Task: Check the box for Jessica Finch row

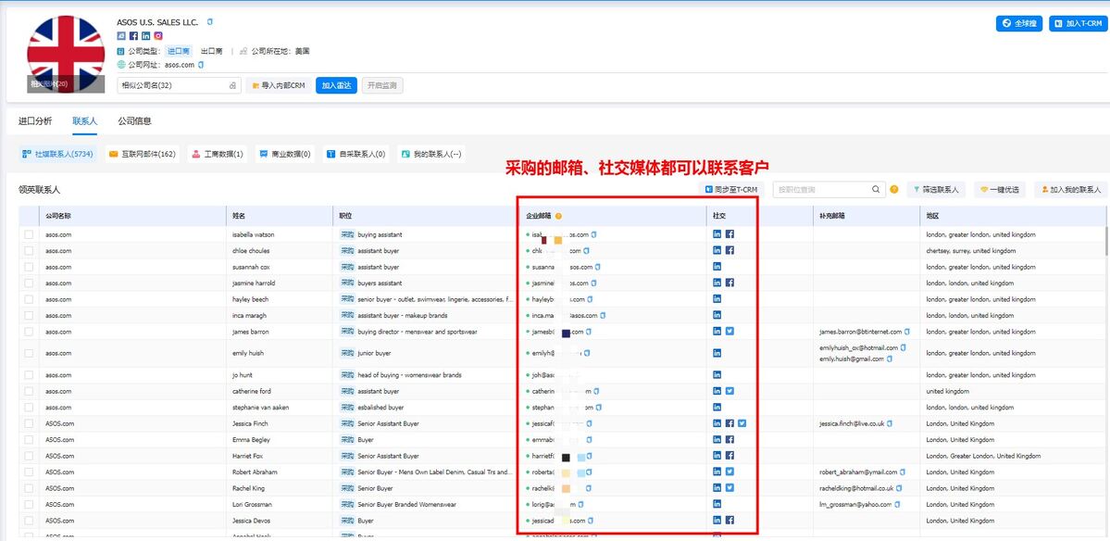Action: coord(30,424)
